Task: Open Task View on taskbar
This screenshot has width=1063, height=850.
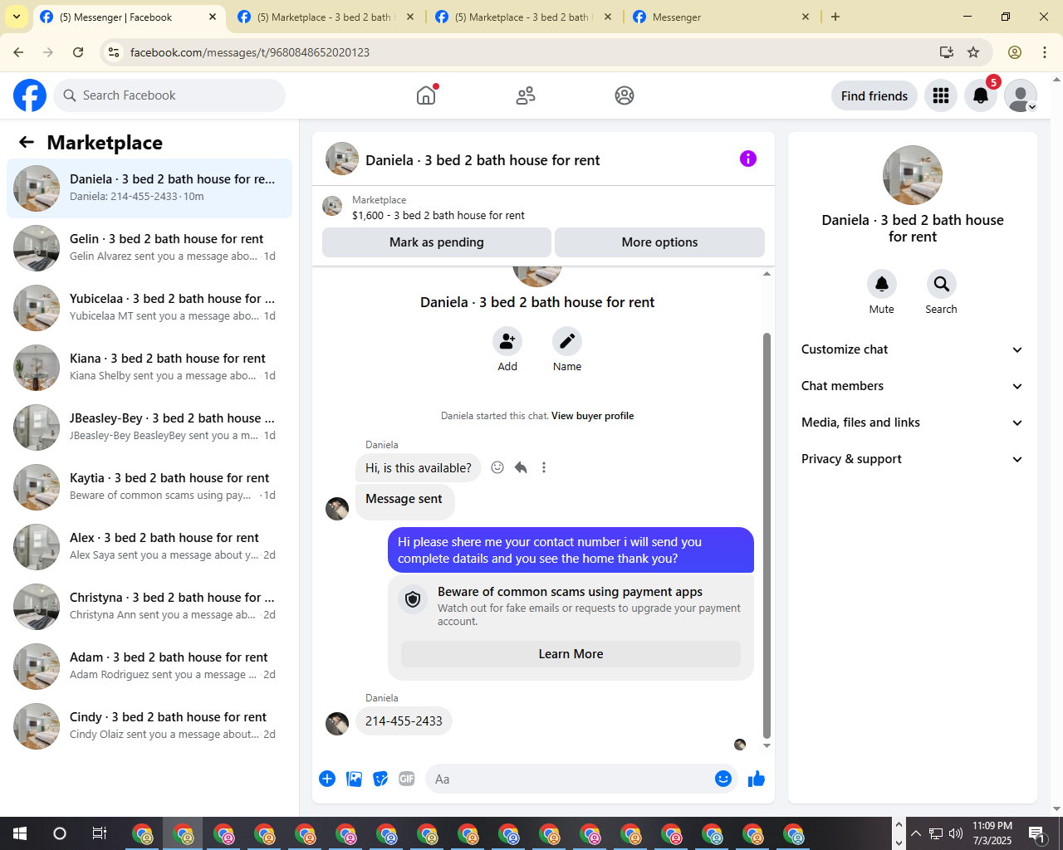Action: [100, 833]
